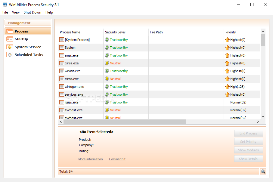Select the services.exe process name

click(x=74, y=94)
